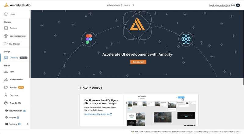Open the Storage menu label
This screenshot has height=134, width=244.
(13, 87)
